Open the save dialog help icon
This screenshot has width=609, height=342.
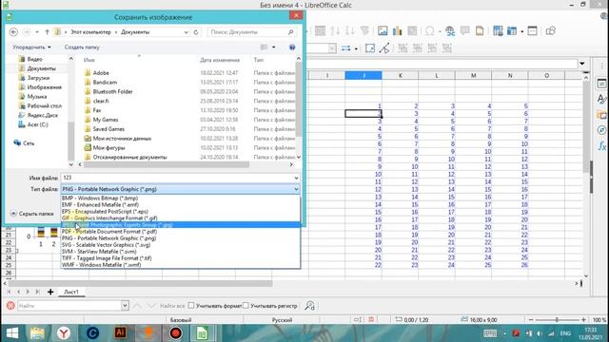(292, 47)
